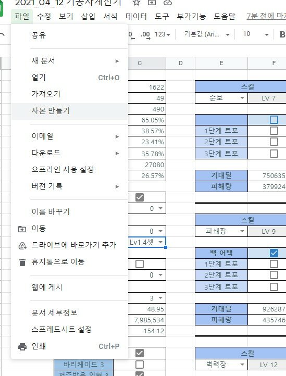Click the cloud save status icon
The width and height of the screenshot is (286, 376).
click(168, 3)
